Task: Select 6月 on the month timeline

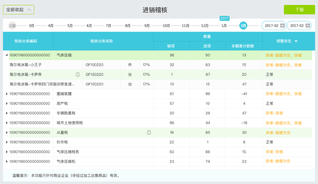Action: click(89, 26)
